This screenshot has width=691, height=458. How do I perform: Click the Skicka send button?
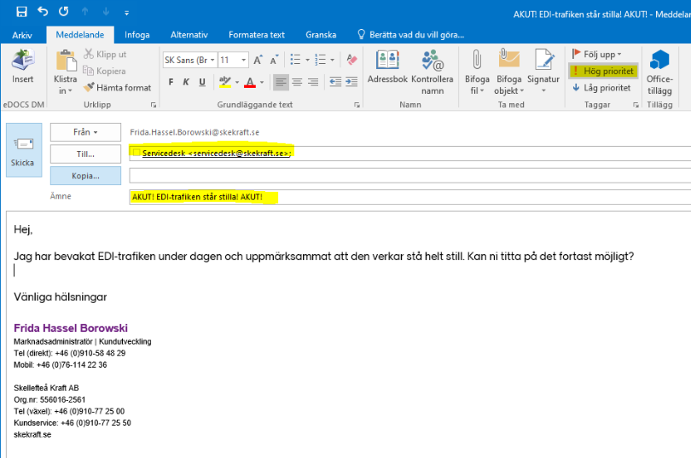[23, 150]
